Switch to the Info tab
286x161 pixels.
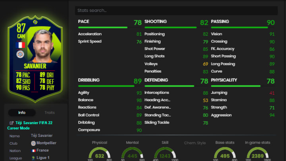(x=22, y=113)
